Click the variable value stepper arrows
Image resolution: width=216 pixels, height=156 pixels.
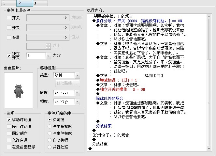tap(48, 46)
